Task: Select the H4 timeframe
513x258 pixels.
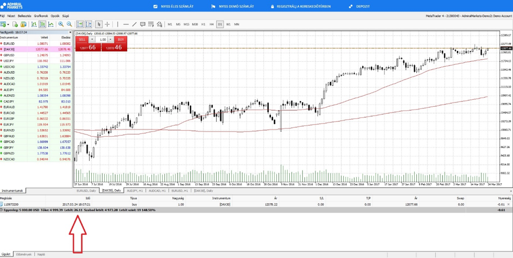Action: (x=211, y=24)
